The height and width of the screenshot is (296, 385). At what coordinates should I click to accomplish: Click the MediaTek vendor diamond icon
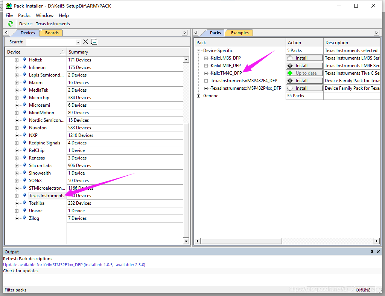(x=24, y=90)
